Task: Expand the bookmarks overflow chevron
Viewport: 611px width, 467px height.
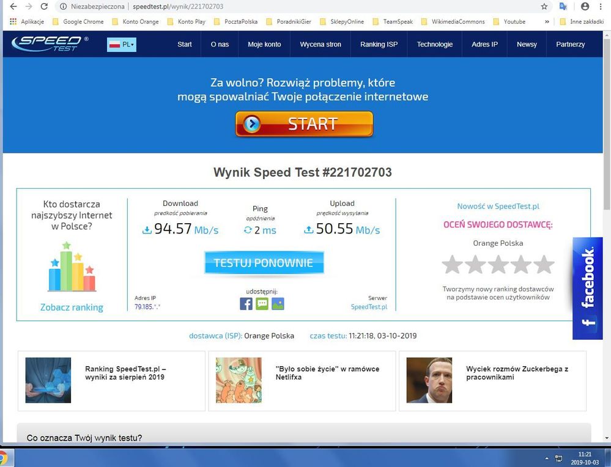Action: [x=547, y=22]
